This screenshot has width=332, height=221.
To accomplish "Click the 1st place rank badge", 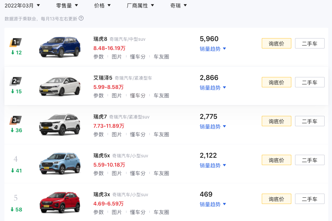I will [x=16, y=43].
